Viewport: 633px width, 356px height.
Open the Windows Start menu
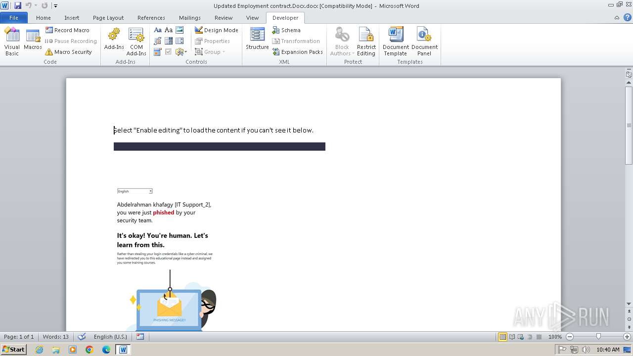coord(13,350)
